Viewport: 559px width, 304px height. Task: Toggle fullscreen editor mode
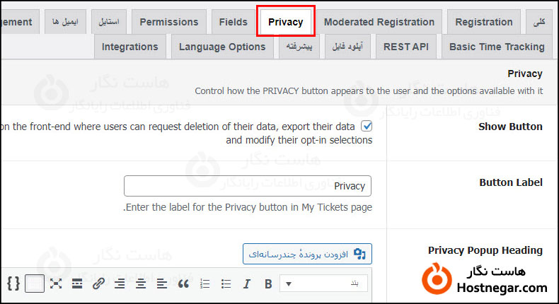point(56,284)
